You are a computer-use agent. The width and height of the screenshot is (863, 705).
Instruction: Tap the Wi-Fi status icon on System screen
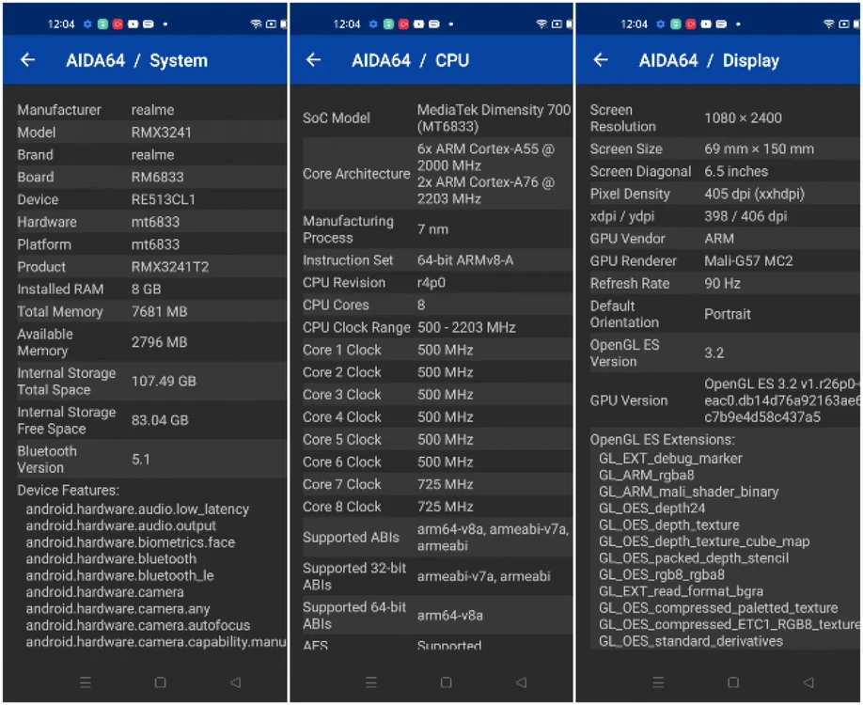256,23
